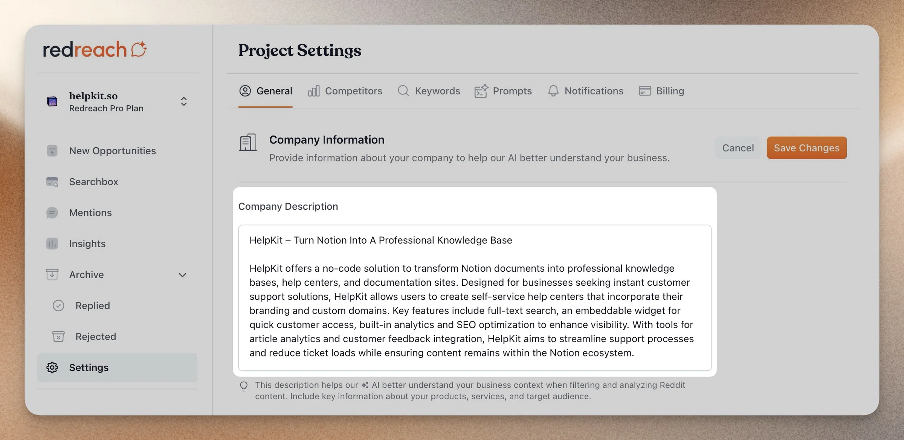Click the AI sparkle icon in hint
The height and width of the screenshot is (440, 904).
tap(365, 385)
